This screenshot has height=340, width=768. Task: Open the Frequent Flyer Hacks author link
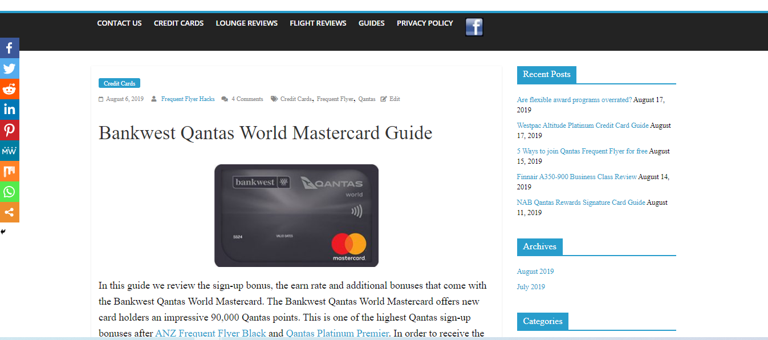pyautogui.click(x=188, y=99)
